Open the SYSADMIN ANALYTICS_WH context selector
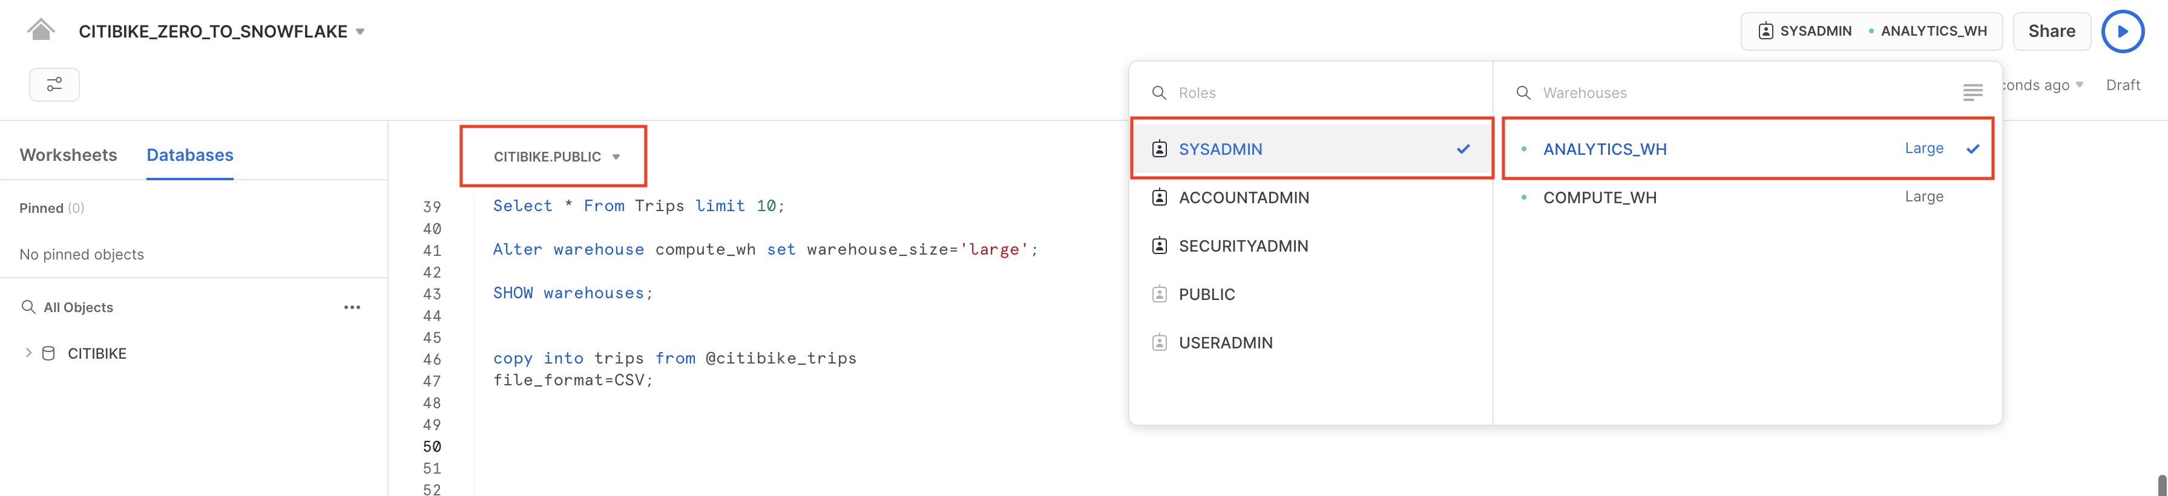Viewport: 2168px width, 496px height. [x=1872, y=31]
